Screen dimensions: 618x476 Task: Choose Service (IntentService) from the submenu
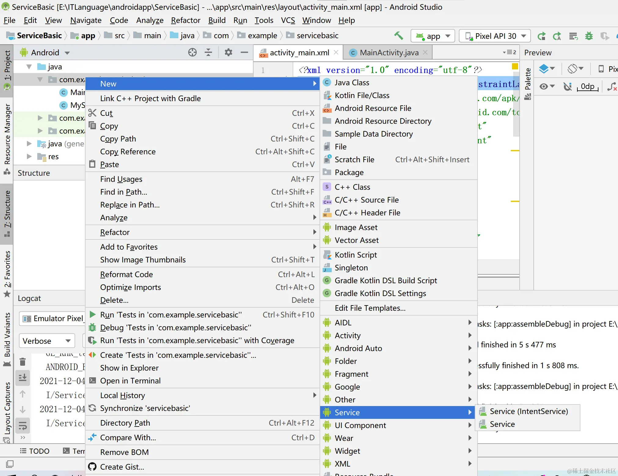528,411
